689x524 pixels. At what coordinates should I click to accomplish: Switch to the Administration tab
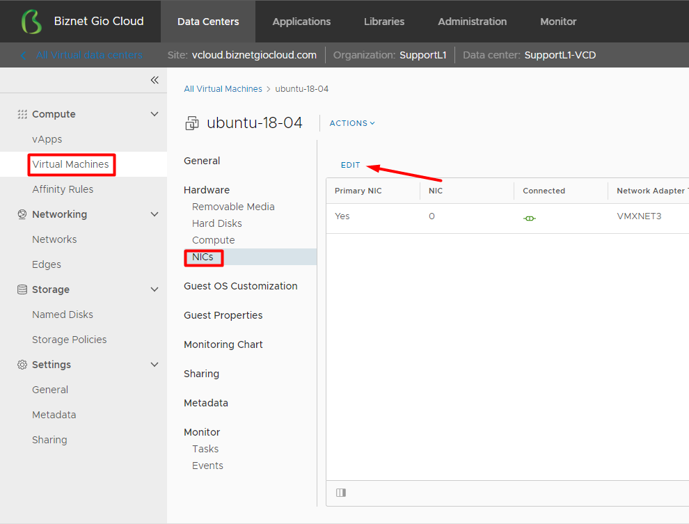(x=473, y=22)
